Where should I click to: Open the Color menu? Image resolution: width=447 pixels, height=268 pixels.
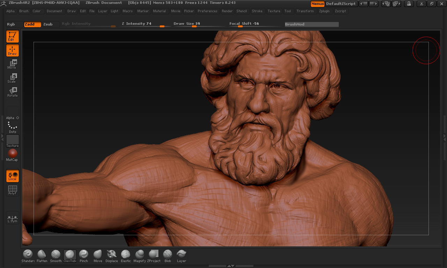point(37,11)
